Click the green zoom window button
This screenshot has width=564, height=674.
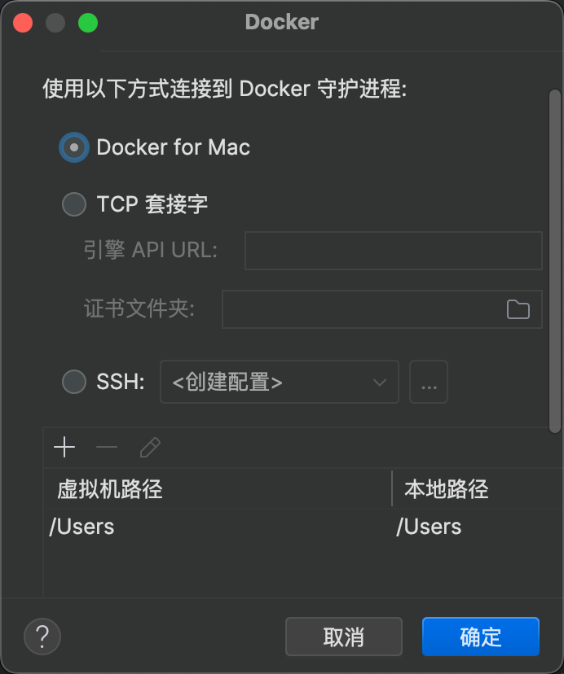87,23
